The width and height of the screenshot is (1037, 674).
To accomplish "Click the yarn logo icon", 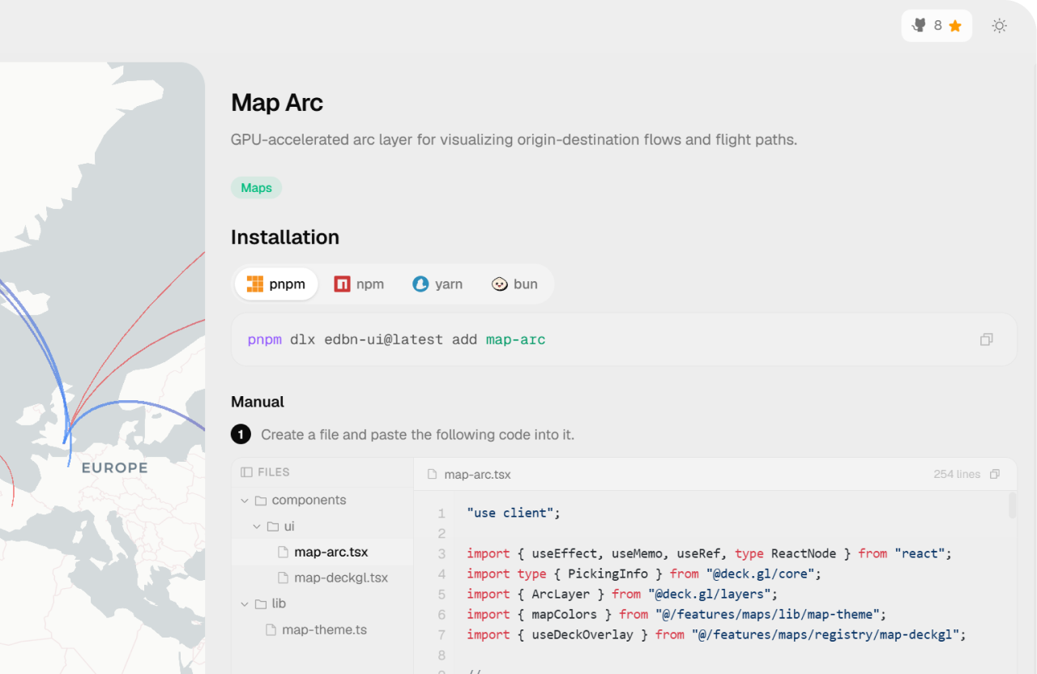I will point(420,284).
